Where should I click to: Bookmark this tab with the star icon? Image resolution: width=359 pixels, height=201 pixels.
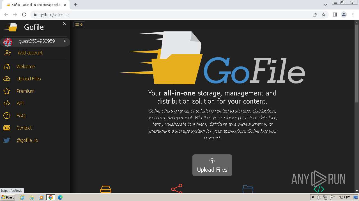[x=324, y=15]
